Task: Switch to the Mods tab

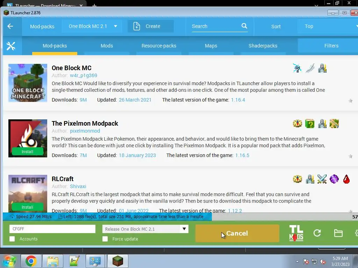Action: [x=107, y=46]
